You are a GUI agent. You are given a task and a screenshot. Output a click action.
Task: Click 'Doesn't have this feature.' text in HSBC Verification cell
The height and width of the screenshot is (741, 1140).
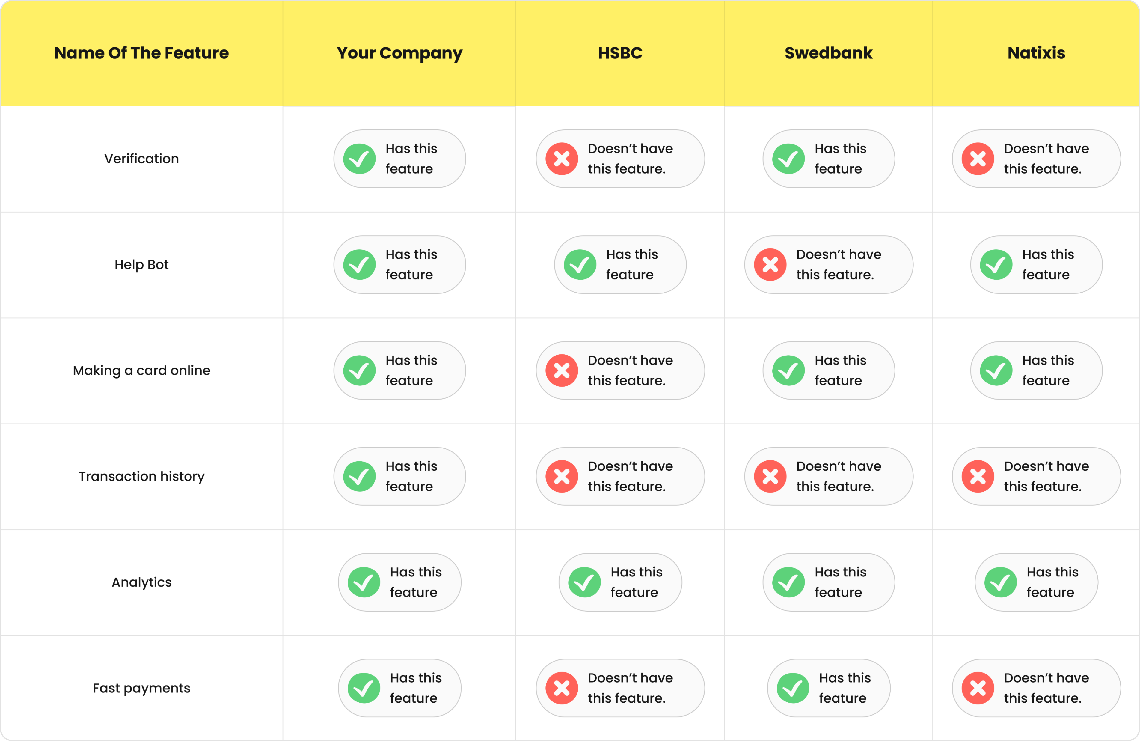(630, 159)
